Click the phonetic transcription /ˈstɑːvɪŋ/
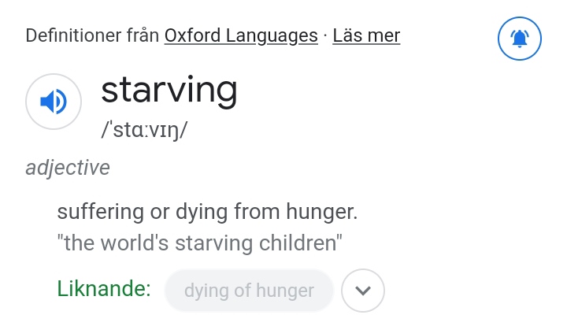This screenshot has height=326, width=567. pyautogui.click(x=144, y=130)
